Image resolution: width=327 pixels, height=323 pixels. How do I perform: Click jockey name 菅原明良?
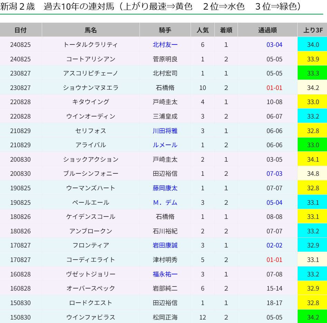[165, 59]
